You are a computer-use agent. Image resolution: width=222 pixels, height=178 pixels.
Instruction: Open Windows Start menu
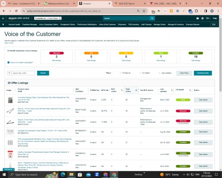pyautogui.click(x=4, y=174)
